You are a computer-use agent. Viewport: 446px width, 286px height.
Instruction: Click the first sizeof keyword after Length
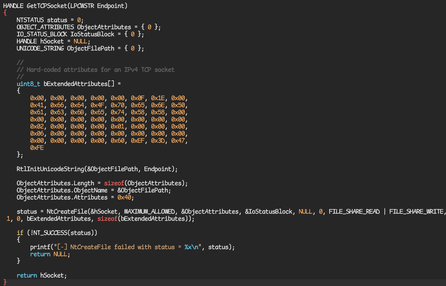(x=114, y=184)
